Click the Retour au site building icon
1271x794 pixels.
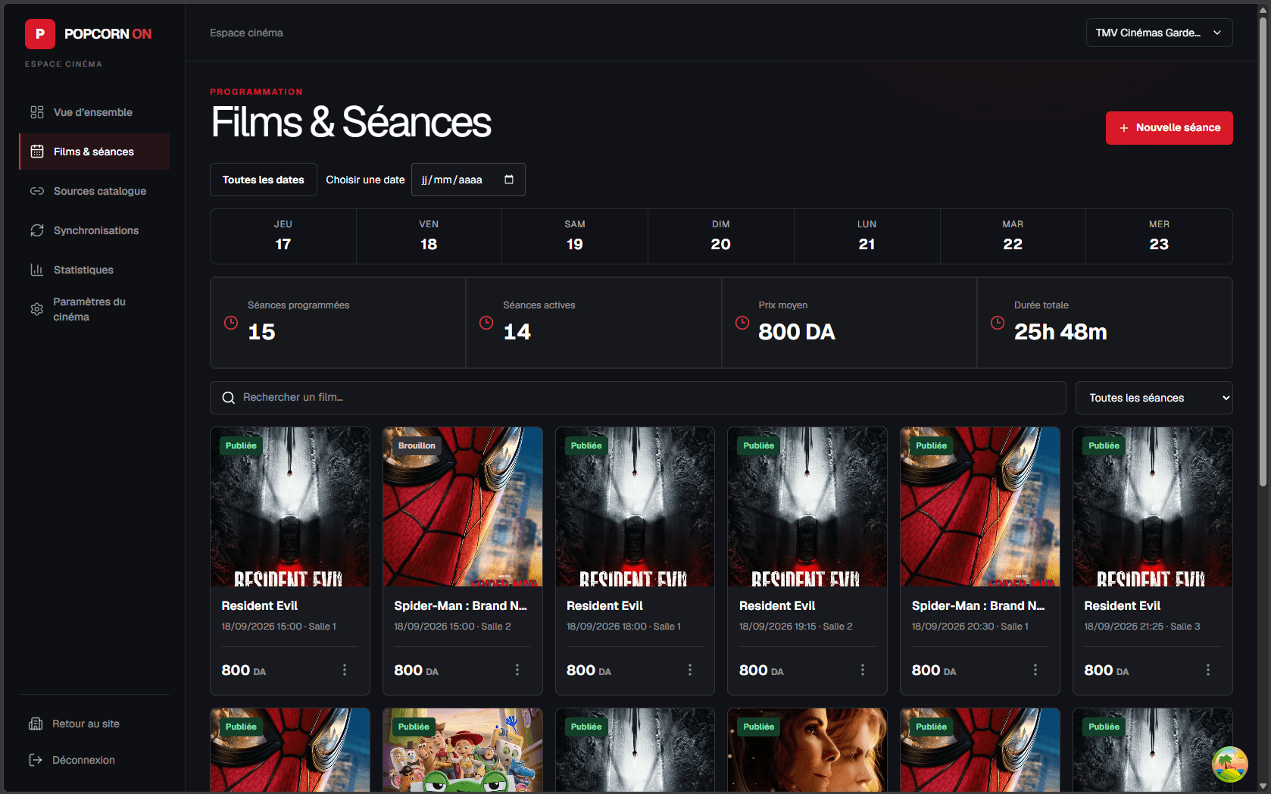tap(36, 724)
